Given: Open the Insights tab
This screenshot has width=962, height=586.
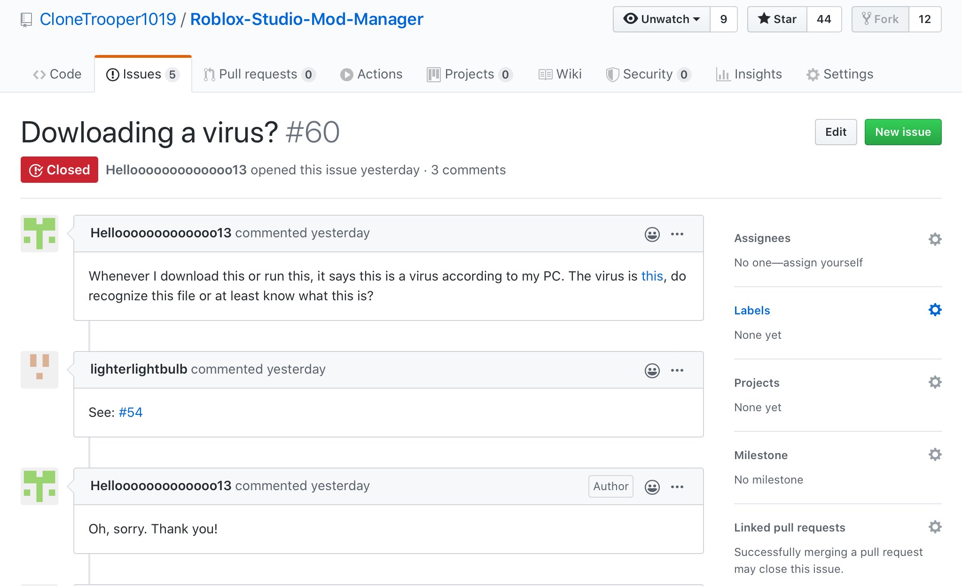Looking at the screenshot, I should pos(749,74).
